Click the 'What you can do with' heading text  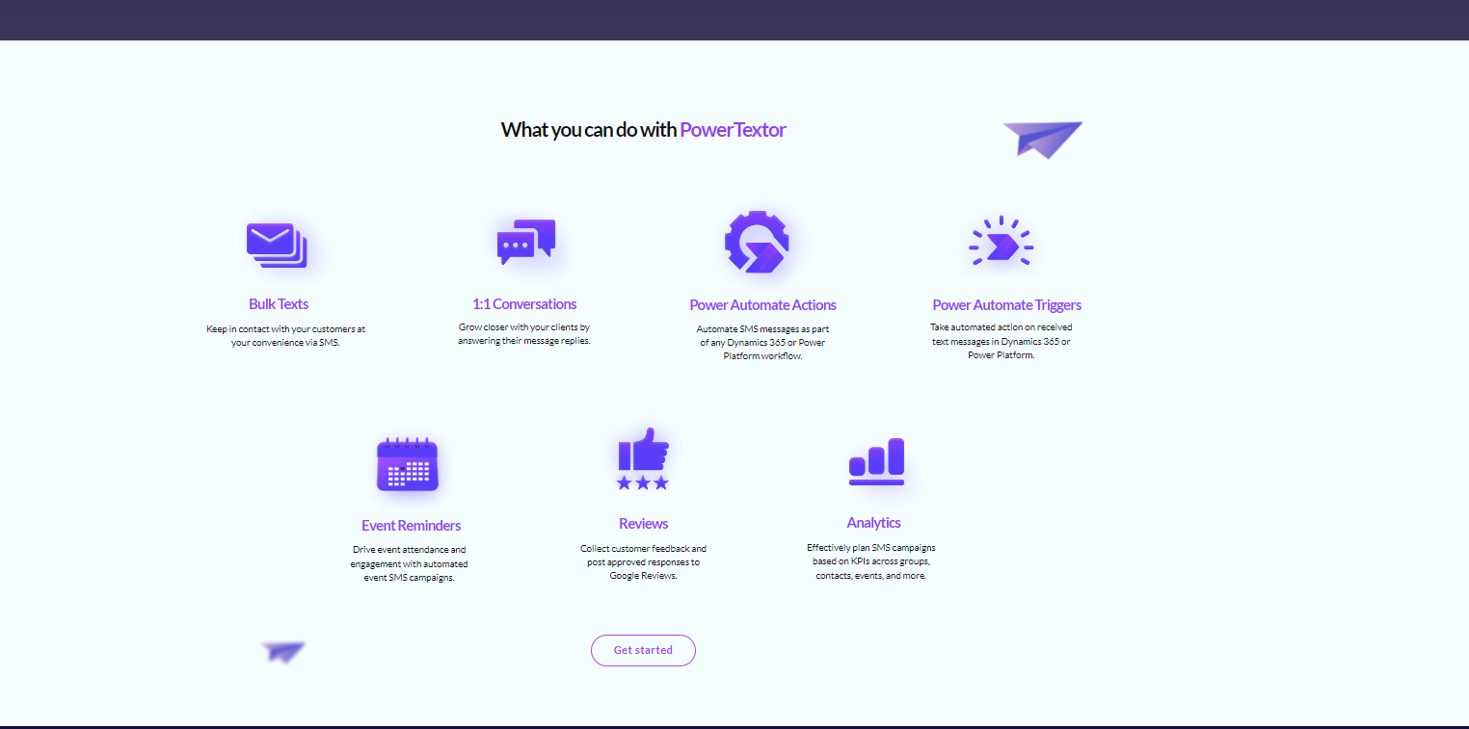(589, 130)
